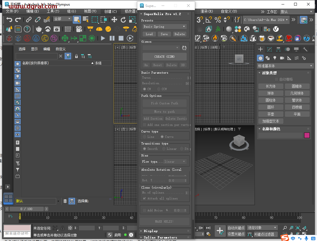The image size is (317, 241).
Task: Expand the Display rollout
Action: tap(151, 231)
